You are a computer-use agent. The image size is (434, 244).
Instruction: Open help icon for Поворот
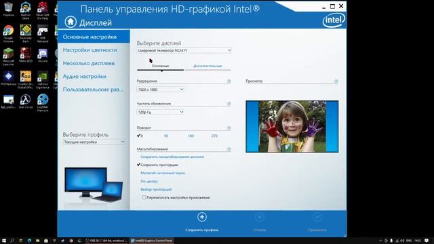[x=229, y=128]
